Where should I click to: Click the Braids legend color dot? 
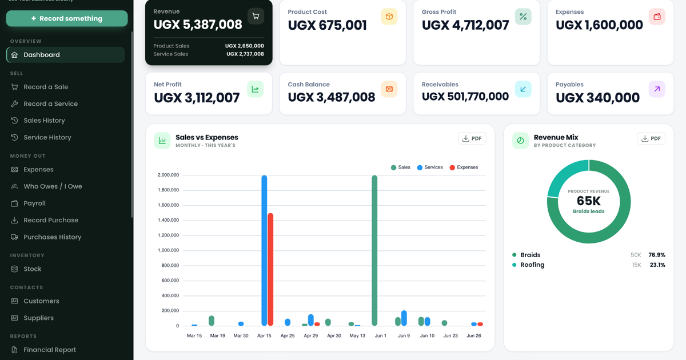click(514, 255)
